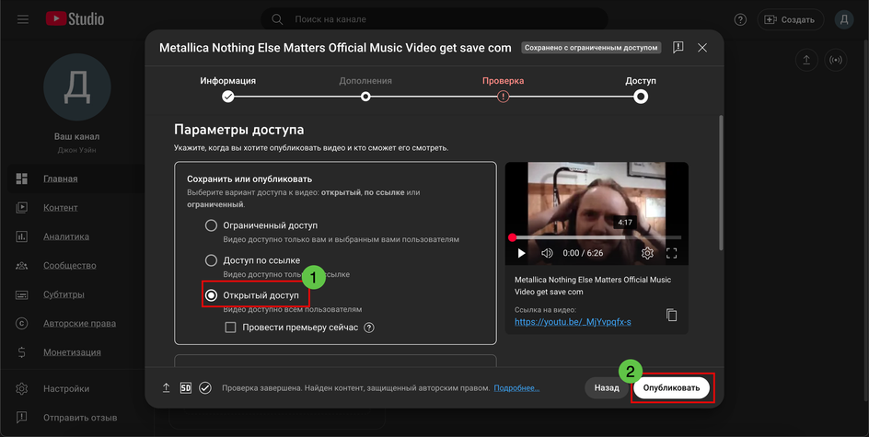The width and height of the screenshot is (869, 437).
Task: Open the youtu.be video link
Action: (x=573, y=322)
